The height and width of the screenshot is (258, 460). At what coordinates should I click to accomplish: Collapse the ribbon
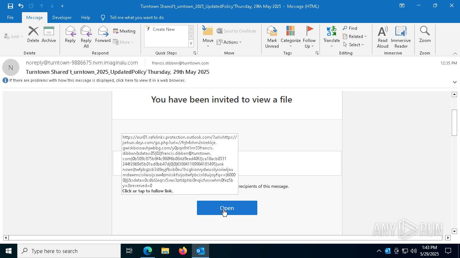(455, 53)
